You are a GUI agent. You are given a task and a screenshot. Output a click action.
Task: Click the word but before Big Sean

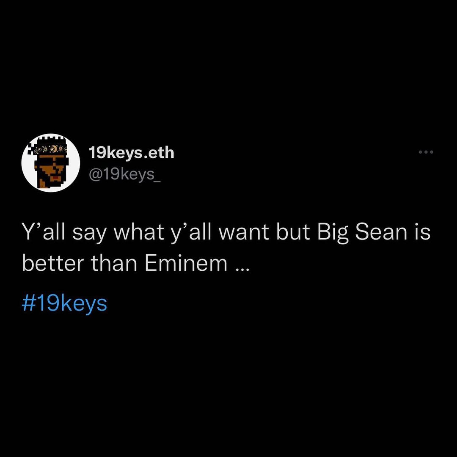click(293, 233)
